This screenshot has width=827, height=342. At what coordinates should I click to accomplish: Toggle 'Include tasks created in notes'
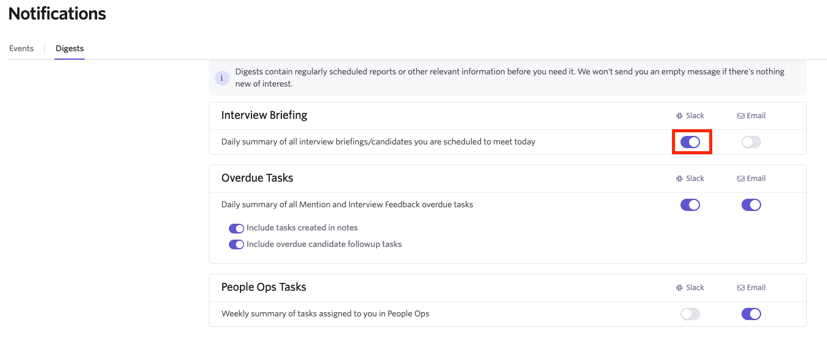click(x=236, y=229)
